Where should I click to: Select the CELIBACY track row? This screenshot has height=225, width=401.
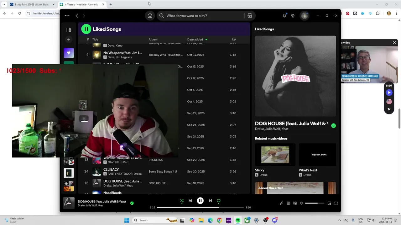tap(163, 172)
